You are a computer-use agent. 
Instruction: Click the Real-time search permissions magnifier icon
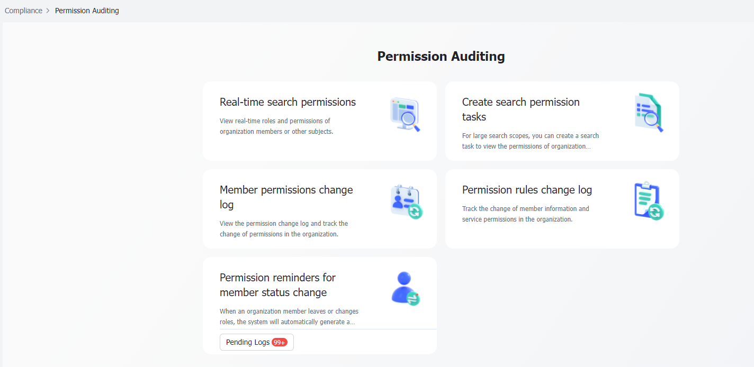click(405, 114)
